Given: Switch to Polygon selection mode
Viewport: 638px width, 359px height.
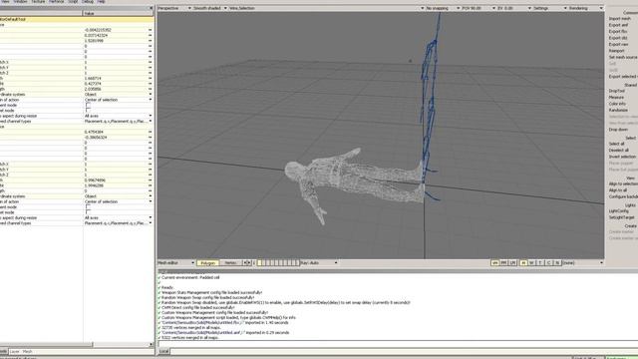Looking at the screenshot, I should click(x=208, y=263).
